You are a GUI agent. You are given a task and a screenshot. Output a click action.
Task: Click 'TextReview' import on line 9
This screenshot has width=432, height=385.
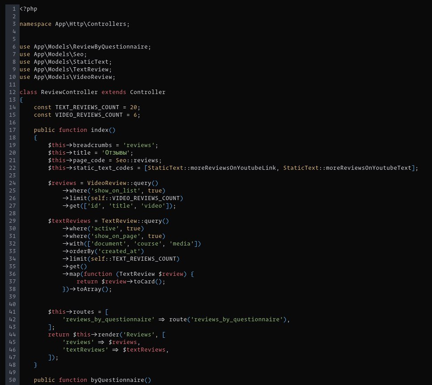pyautogui.click(x=91, y=70)
